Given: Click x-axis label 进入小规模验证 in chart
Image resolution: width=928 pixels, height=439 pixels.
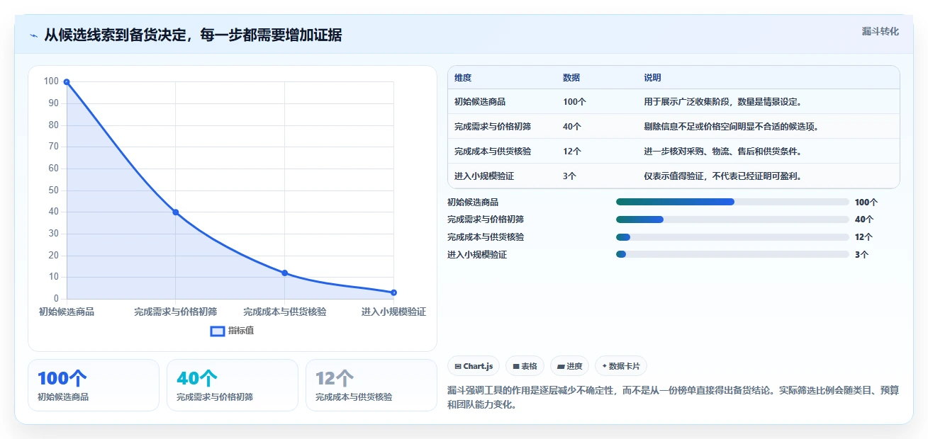Looking at the screenshot, I should (393, 312).
